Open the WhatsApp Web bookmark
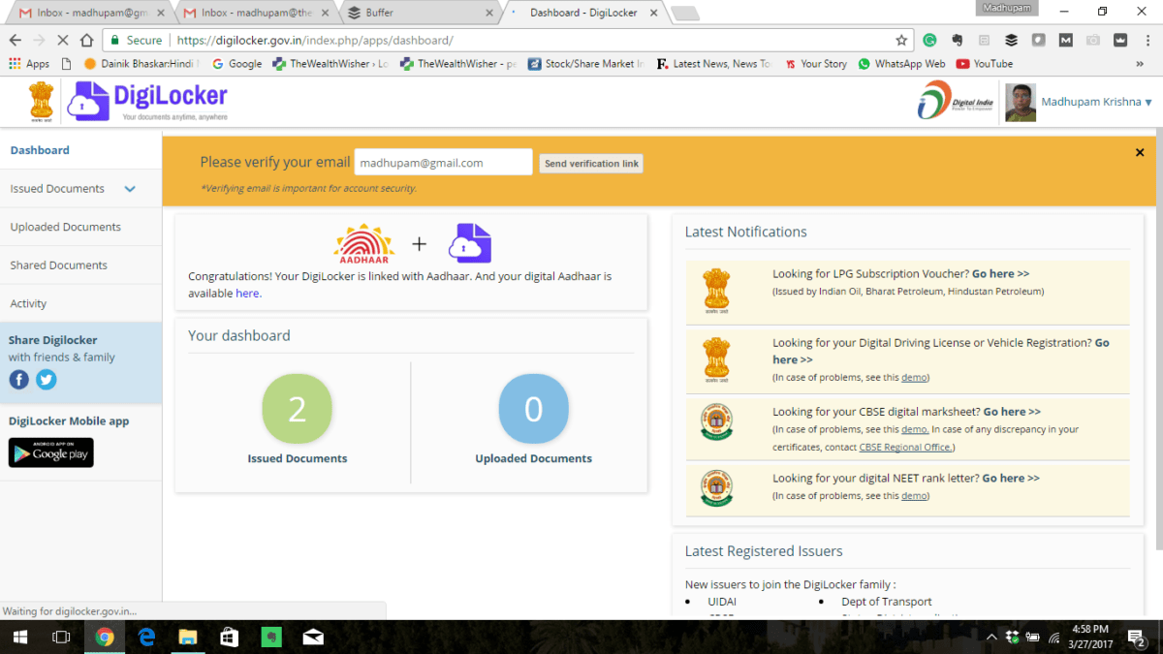This screenshot has height=654, width=1163. [x=901, y=64]
